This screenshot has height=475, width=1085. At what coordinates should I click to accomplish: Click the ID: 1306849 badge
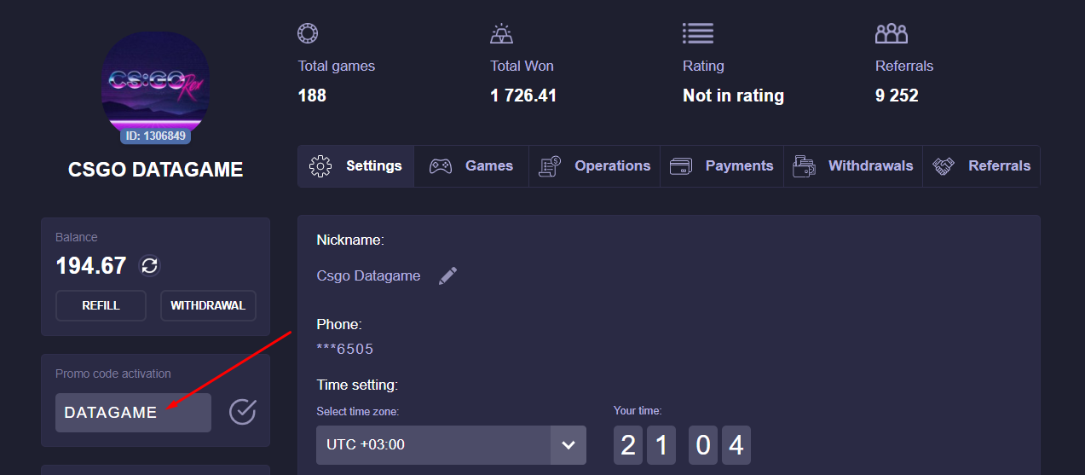coord(155,136)
